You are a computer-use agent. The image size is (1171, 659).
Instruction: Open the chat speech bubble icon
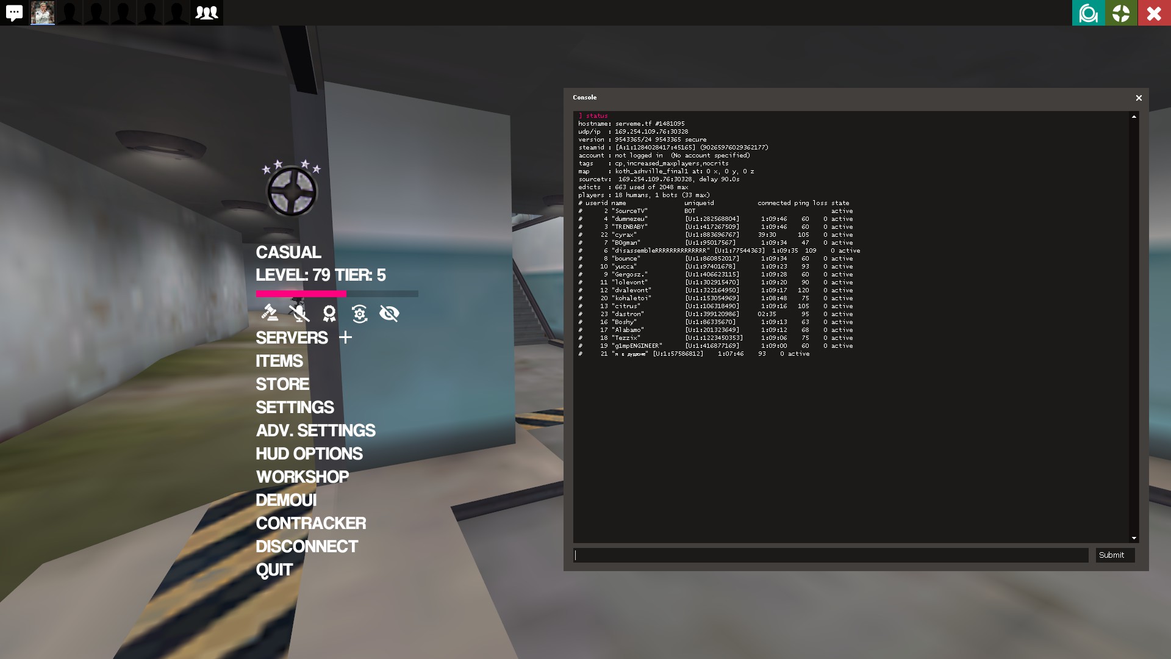[x=14, y=13]
